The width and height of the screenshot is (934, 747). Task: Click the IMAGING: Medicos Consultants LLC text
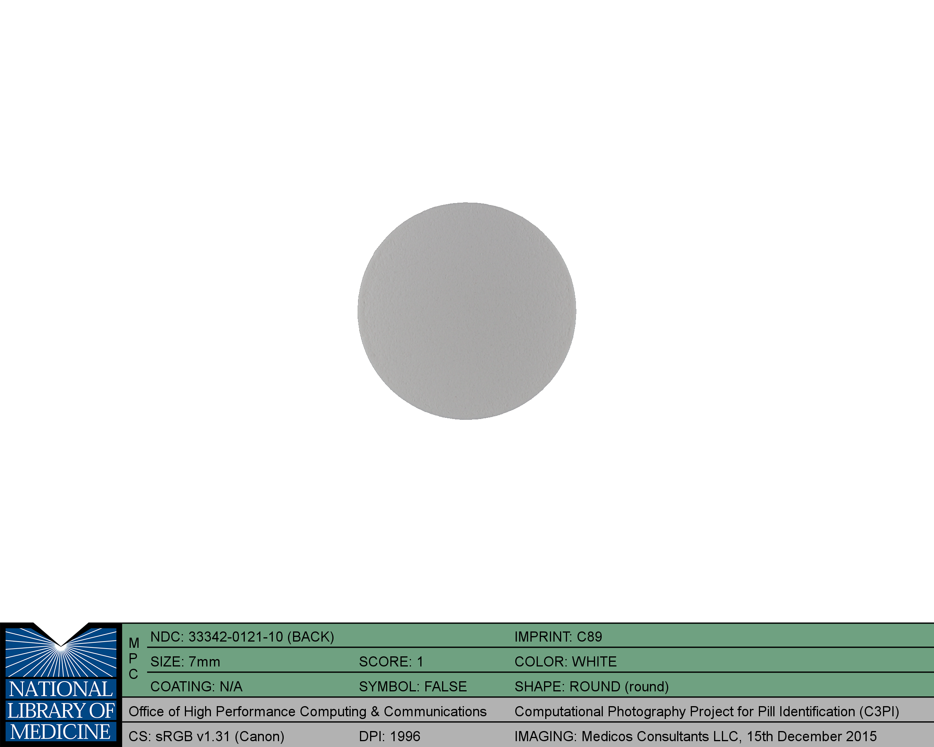click(695, 736)
